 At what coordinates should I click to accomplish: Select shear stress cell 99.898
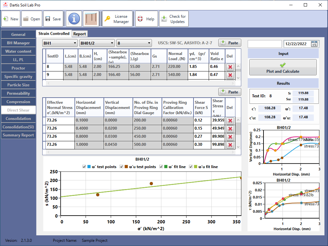pyautogui.click(x=218, y=144)
